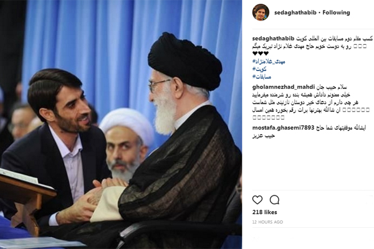Open sedaghathabib username in post header

tap(295, 12)
